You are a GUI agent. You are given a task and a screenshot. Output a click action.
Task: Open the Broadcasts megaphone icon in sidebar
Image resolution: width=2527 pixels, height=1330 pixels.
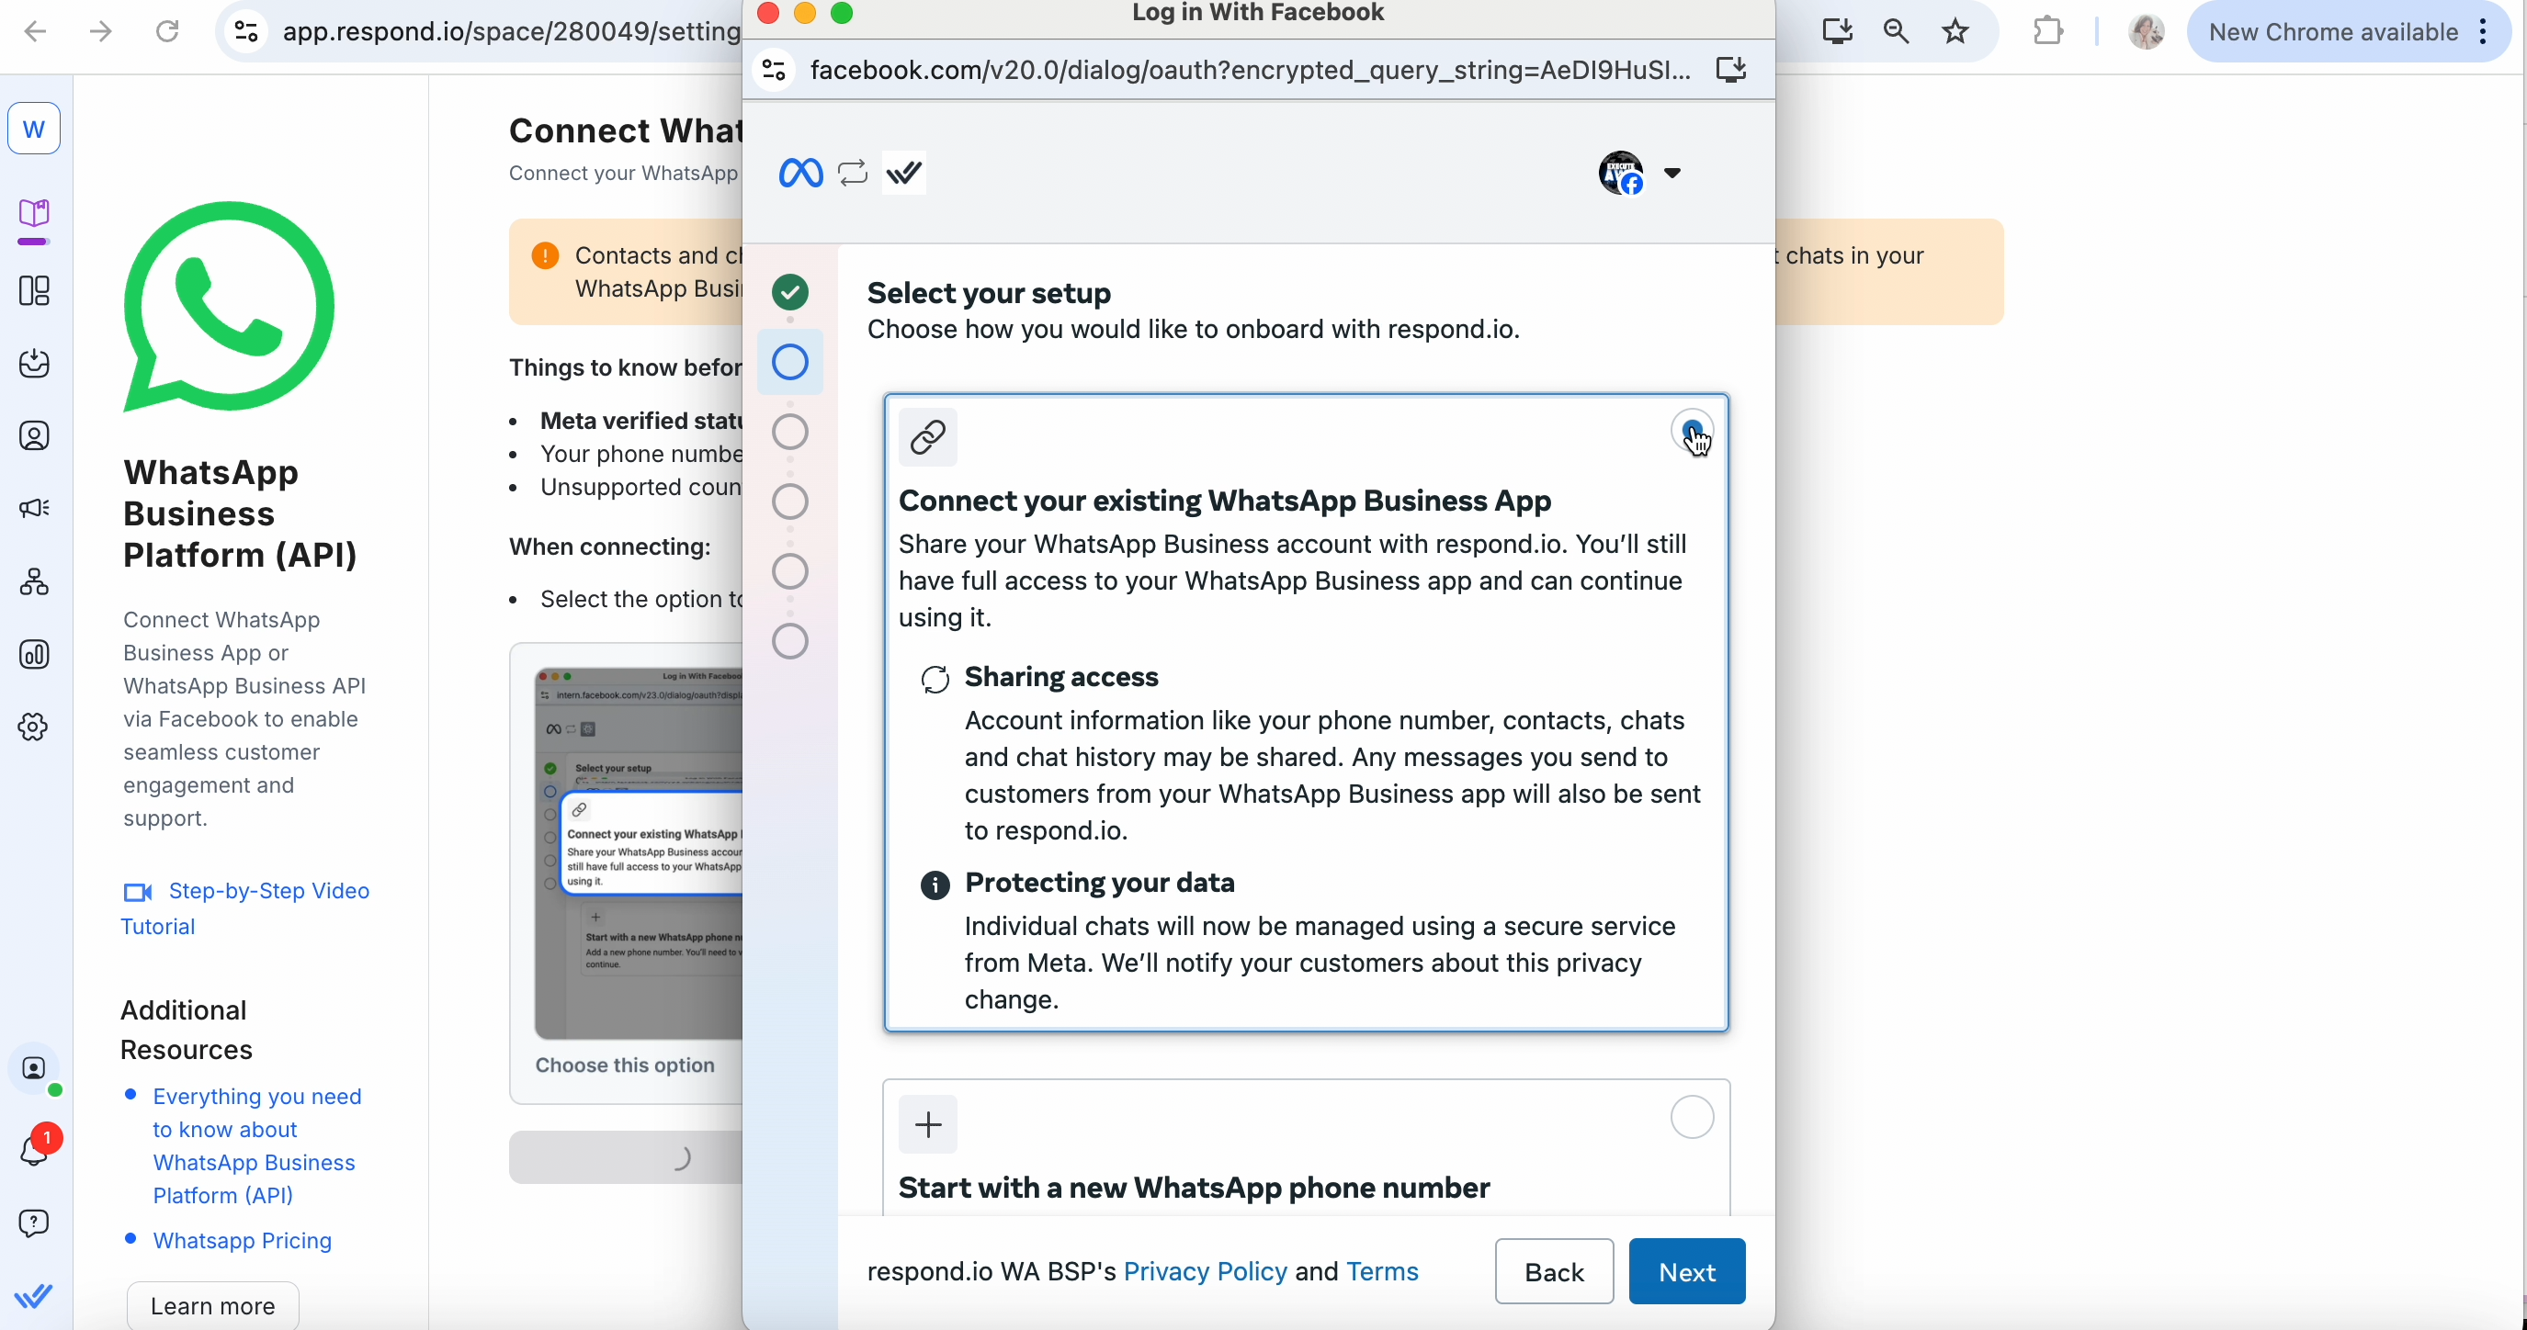(34, 508)
